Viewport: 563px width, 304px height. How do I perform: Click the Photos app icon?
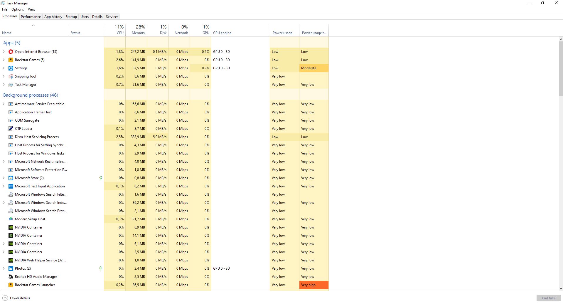pos(11,268)
